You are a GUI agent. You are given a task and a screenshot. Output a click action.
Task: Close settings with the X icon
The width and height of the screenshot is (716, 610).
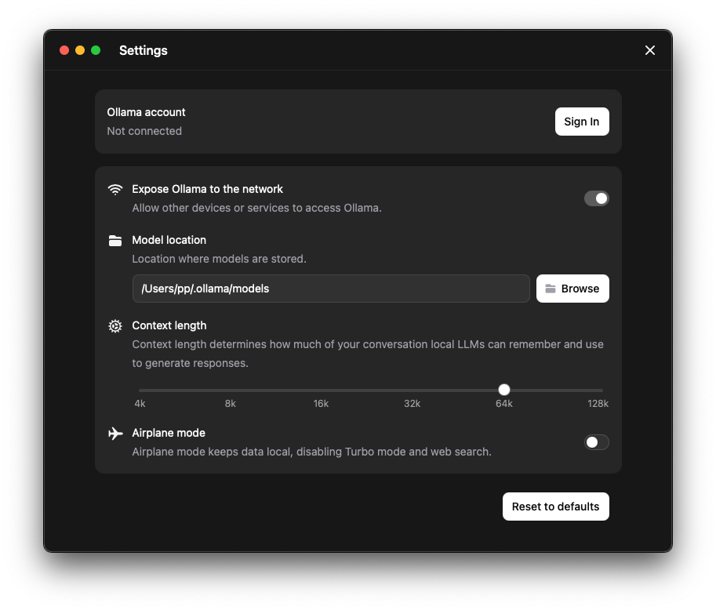tap(650, 50)
